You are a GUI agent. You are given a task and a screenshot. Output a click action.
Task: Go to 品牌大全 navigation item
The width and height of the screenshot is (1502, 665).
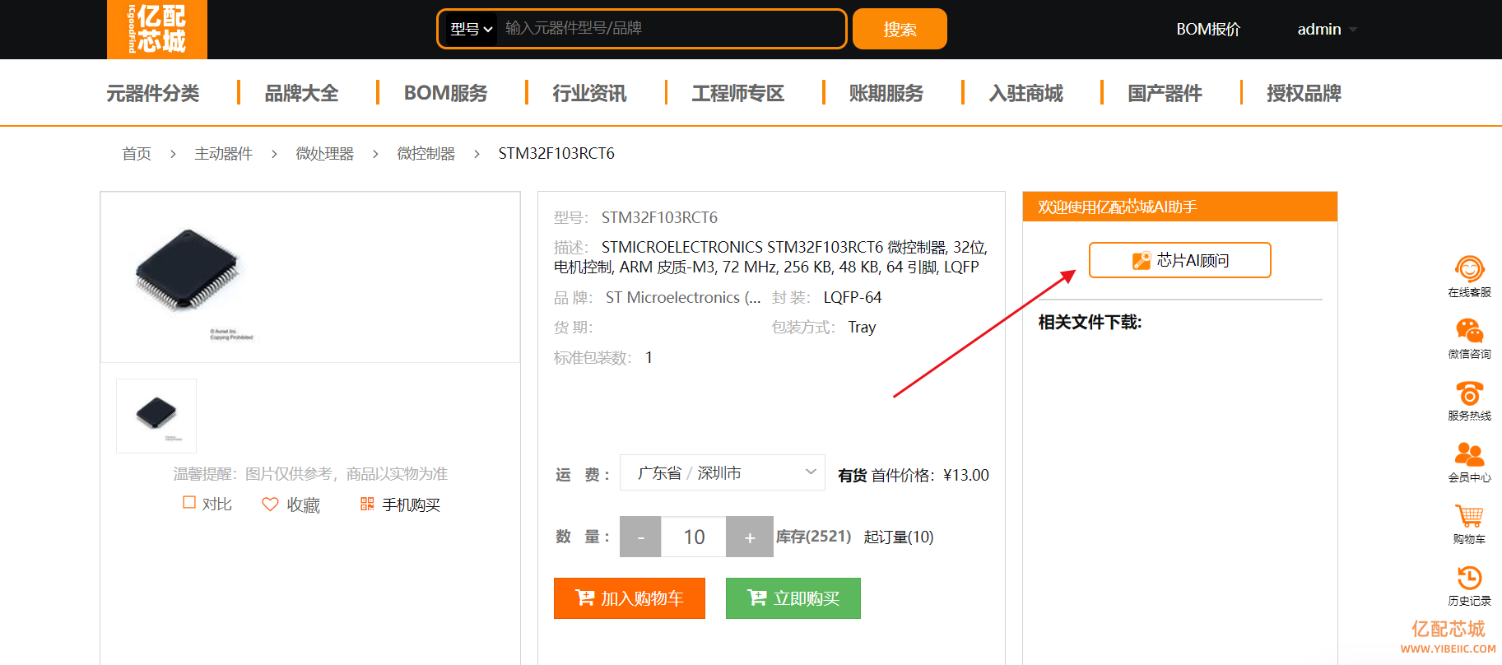click(301, 93)
